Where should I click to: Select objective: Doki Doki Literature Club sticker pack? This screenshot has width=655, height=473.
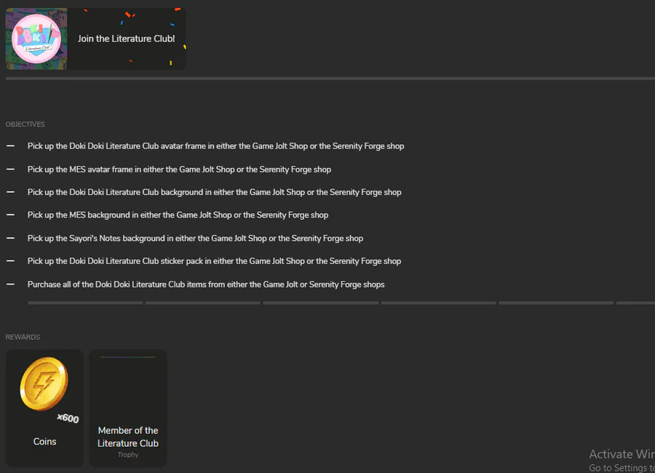[x=214, y=261]
